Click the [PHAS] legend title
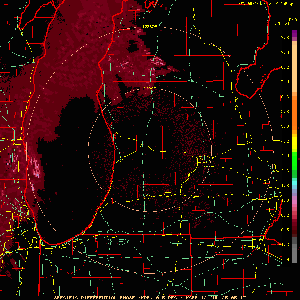The height and width of the screenshot is (300, 300). pyautogui.click(x=282, y=23)
